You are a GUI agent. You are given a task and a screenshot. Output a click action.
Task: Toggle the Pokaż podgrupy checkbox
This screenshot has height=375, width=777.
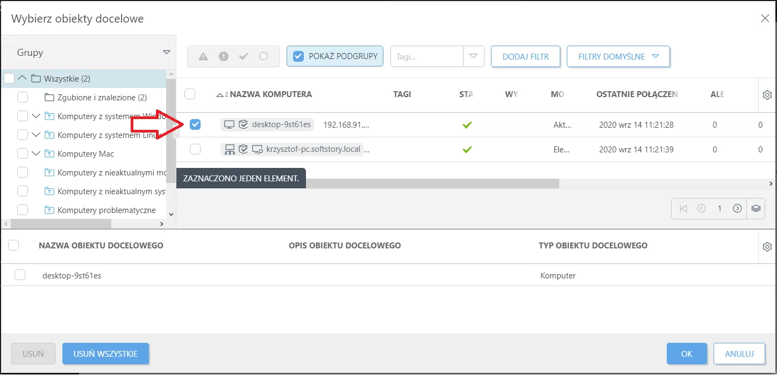(298, 56)
